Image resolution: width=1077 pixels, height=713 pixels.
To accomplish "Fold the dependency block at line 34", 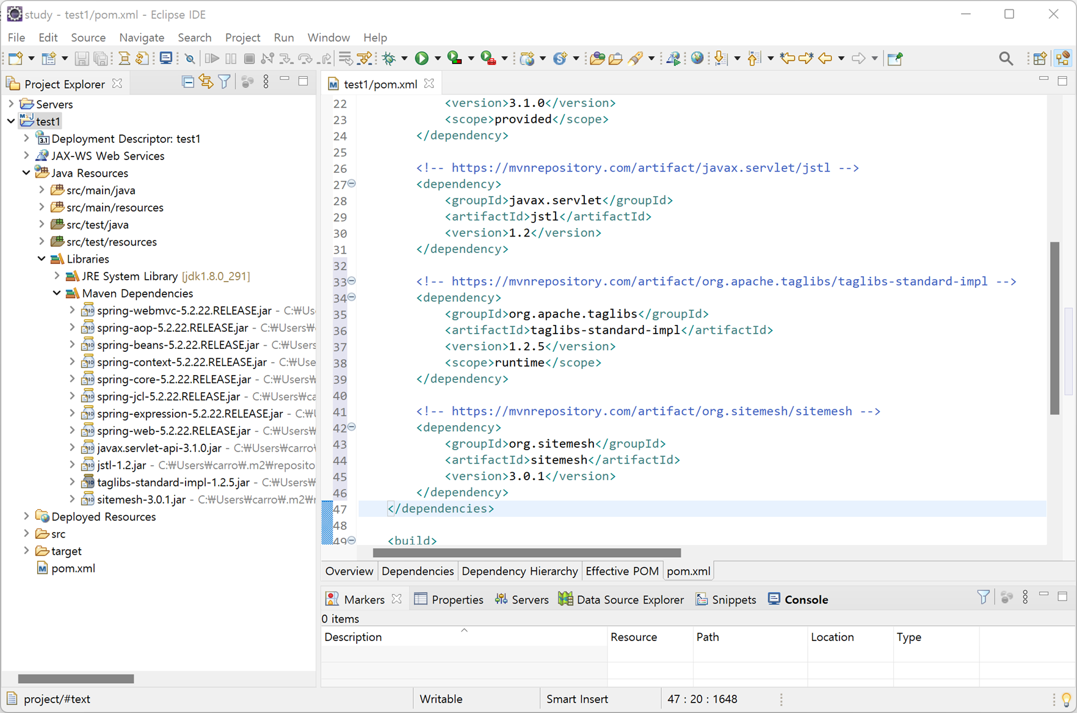I will (352, 297).
